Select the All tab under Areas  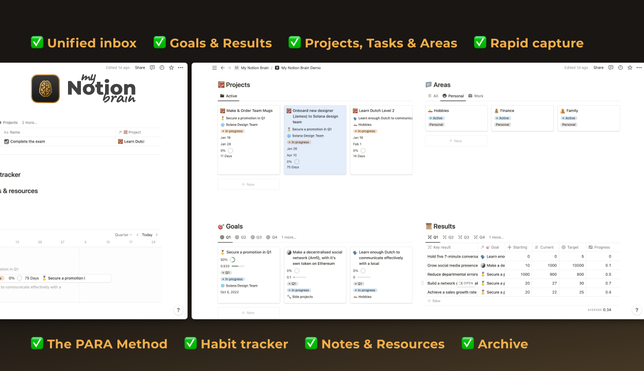433,96
